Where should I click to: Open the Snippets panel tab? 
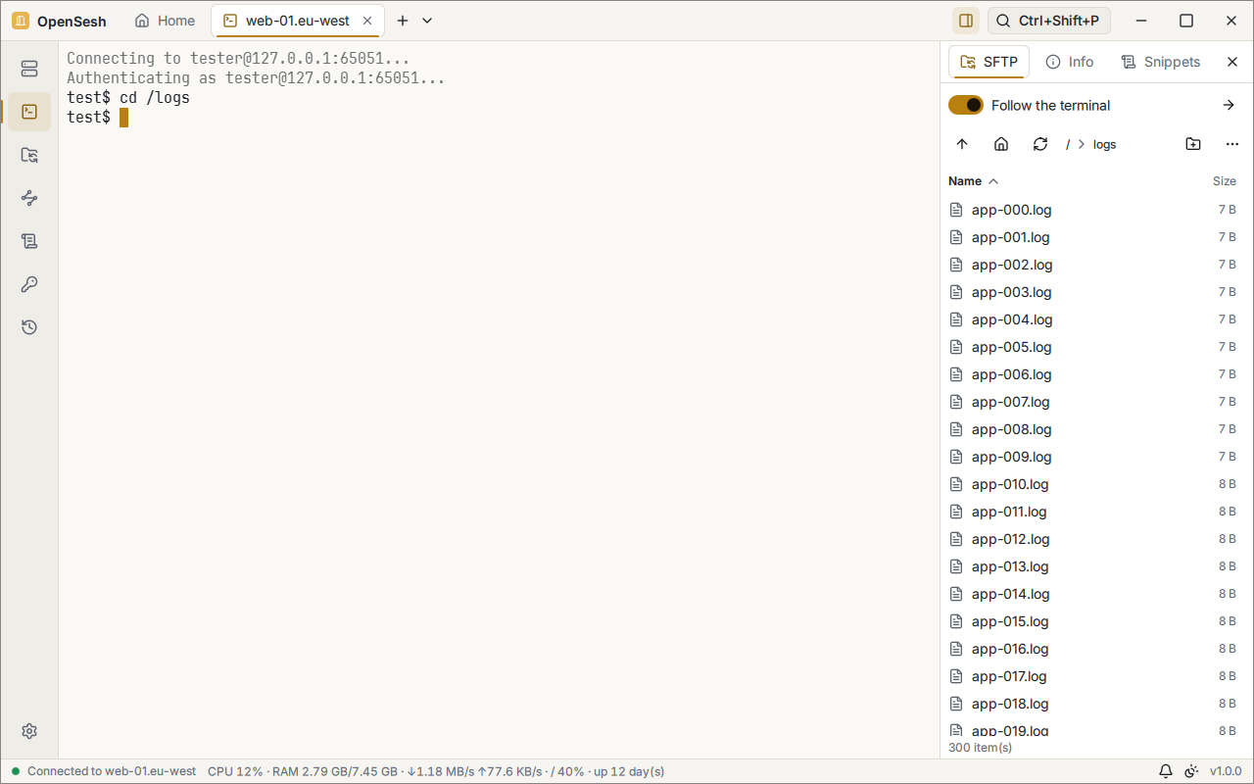(x=1161, y=62)
